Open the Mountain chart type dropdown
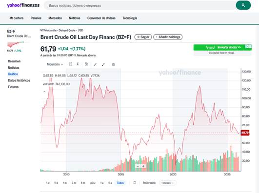The image size is (259, 193). (x=55, y=64)
